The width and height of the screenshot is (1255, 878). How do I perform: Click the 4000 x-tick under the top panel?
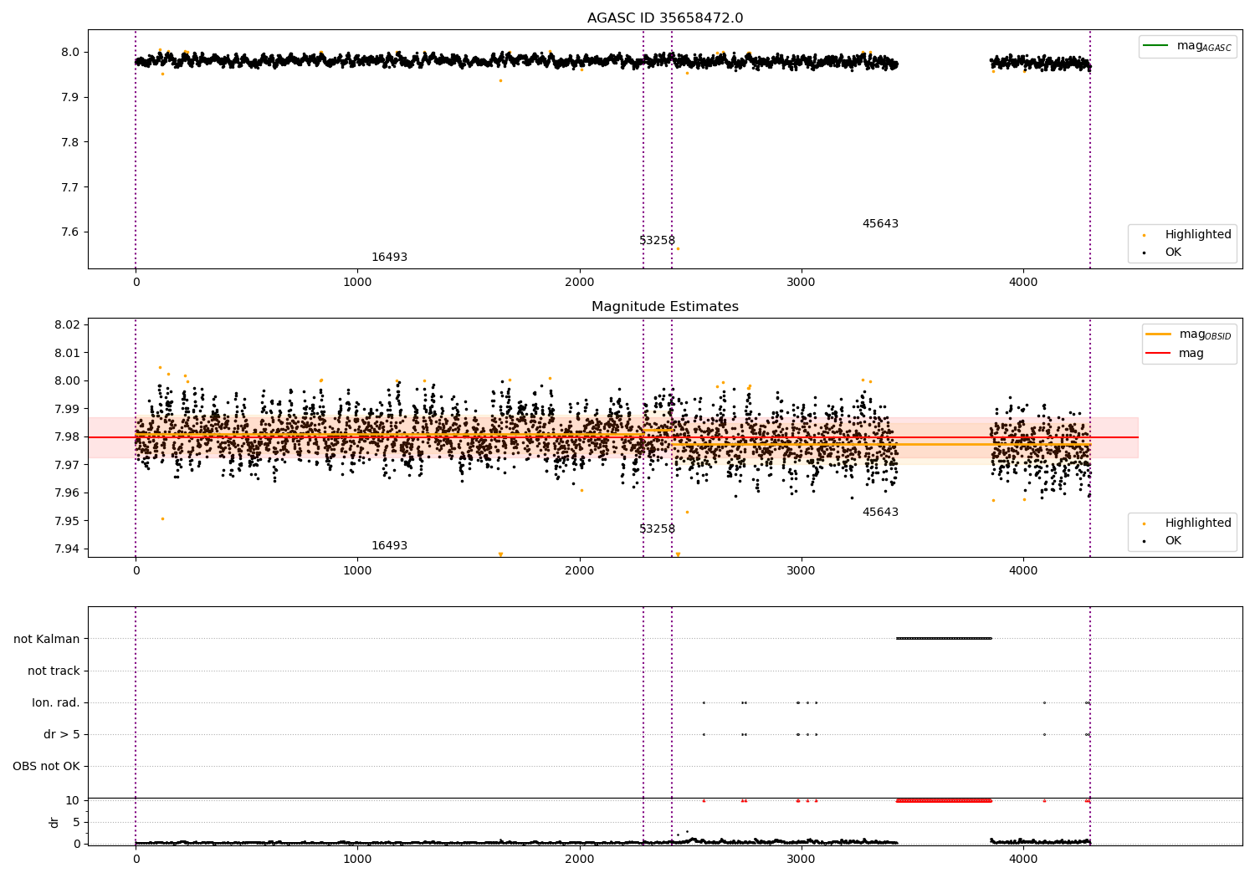click(x=1023, y=283)
